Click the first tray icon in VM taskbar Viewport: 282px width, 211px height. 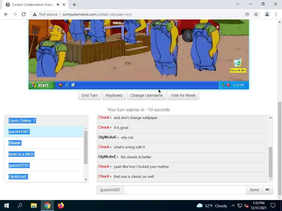tap(223, 85)
